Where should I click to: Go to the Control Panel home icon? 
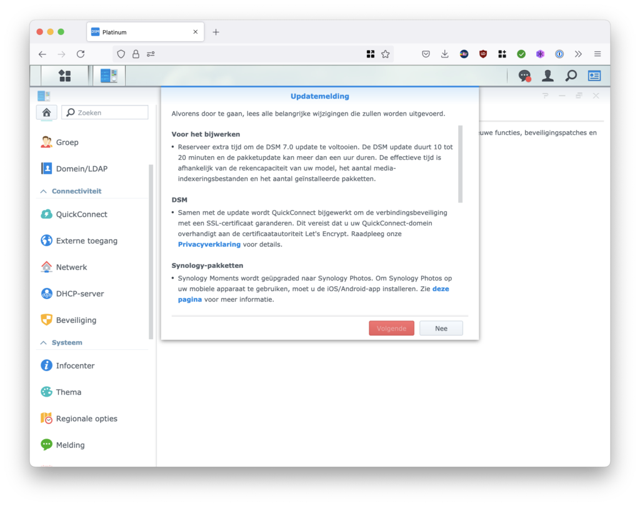[46, 112]
